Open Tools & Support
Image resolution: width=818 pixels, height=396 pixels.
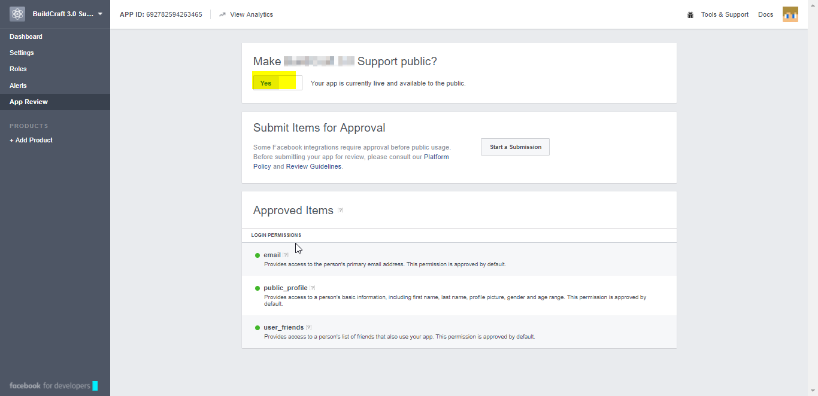(725, 14)
